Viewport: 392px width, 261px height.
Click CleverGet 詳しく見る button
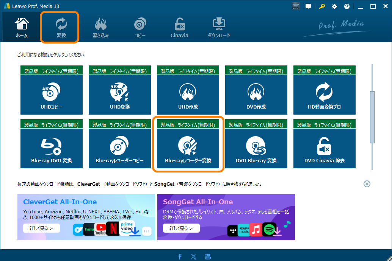click(41, 228)
